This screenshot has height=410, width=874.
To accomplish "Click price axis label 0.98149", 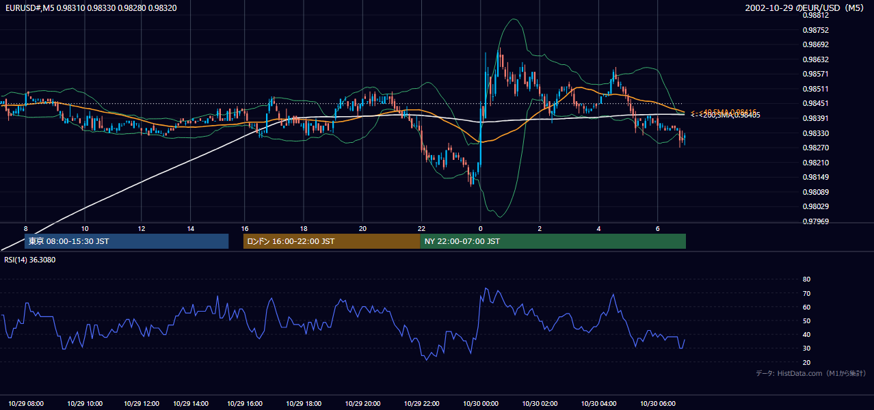I will point(815,177).
